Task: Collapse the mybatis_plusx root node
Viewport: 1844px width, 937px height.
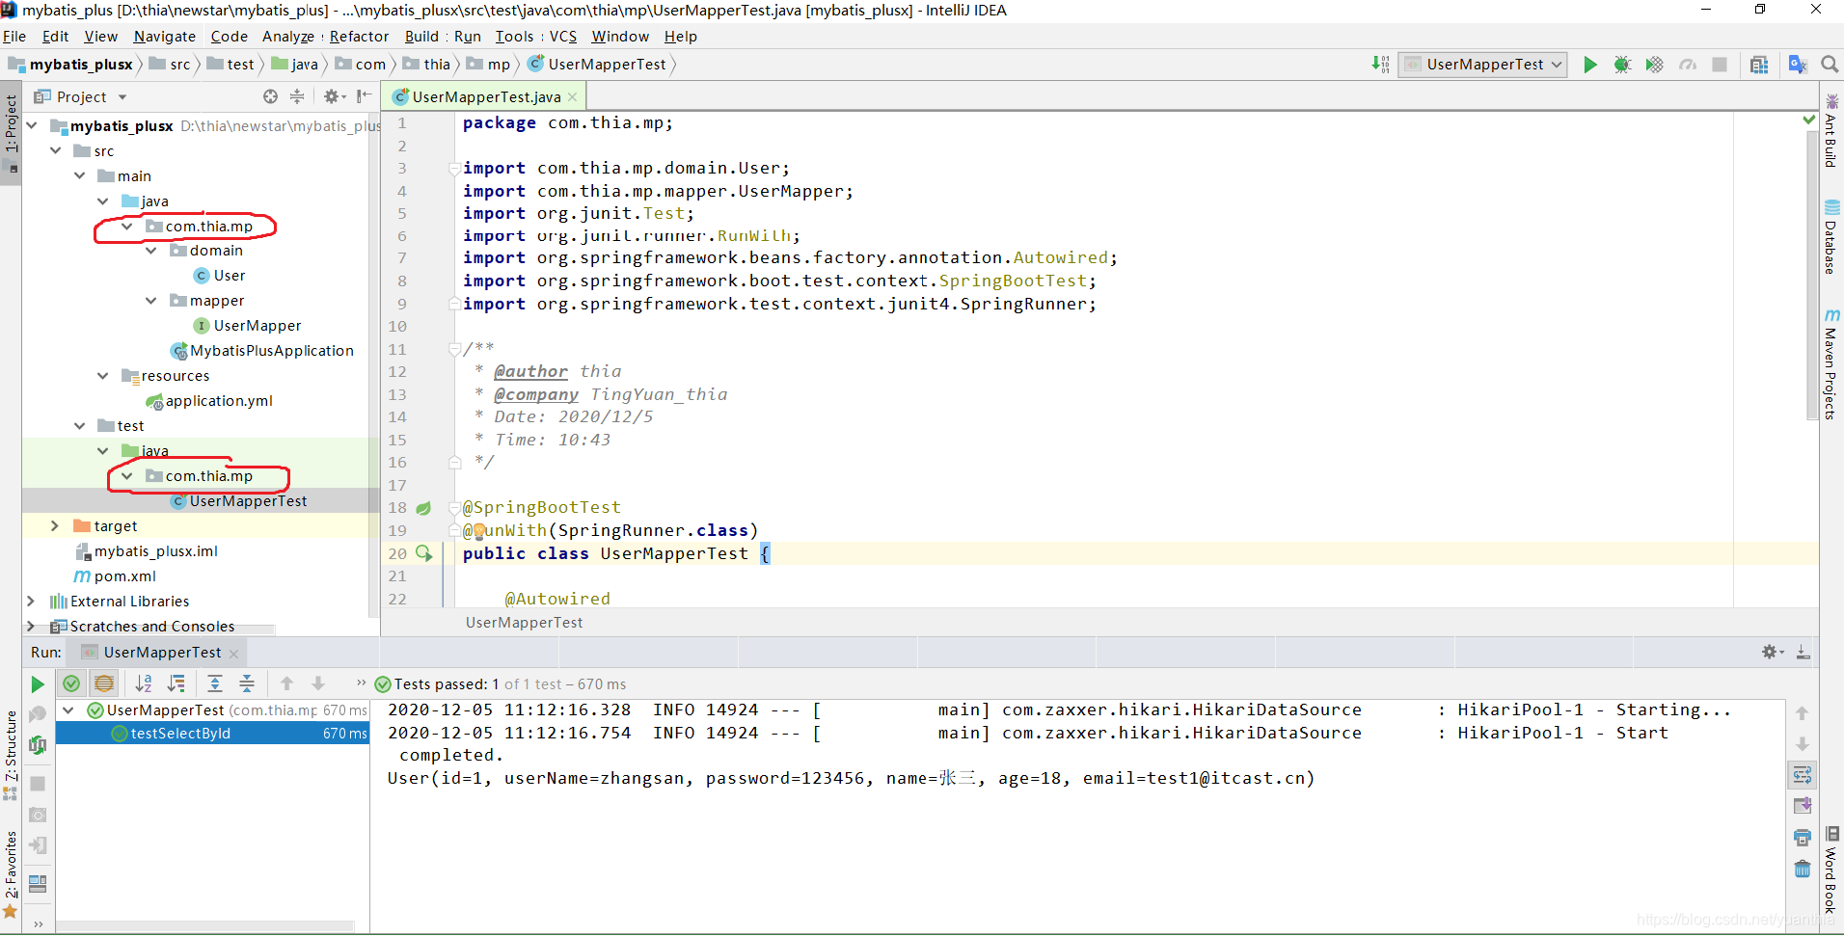Action: (31, 126)
